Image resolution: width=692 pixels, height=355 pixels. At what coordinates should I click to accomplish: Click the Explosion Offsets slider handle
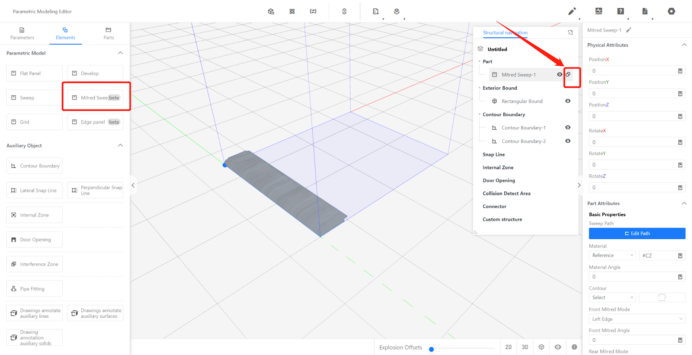(431, 349)
